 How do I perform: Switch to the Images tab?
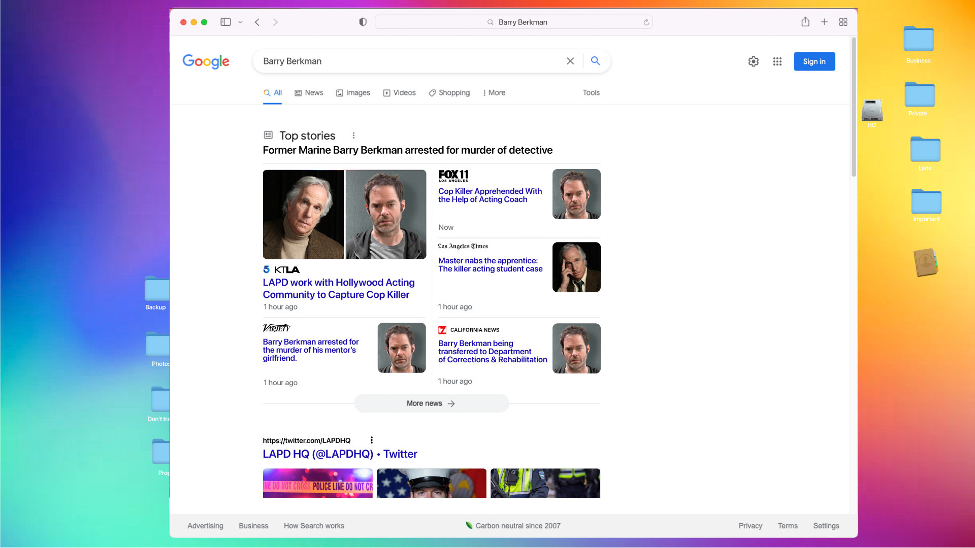point(353,93)
